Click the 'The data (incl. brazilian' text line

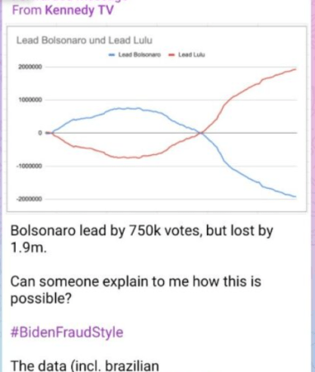click(x=85, y=365)
